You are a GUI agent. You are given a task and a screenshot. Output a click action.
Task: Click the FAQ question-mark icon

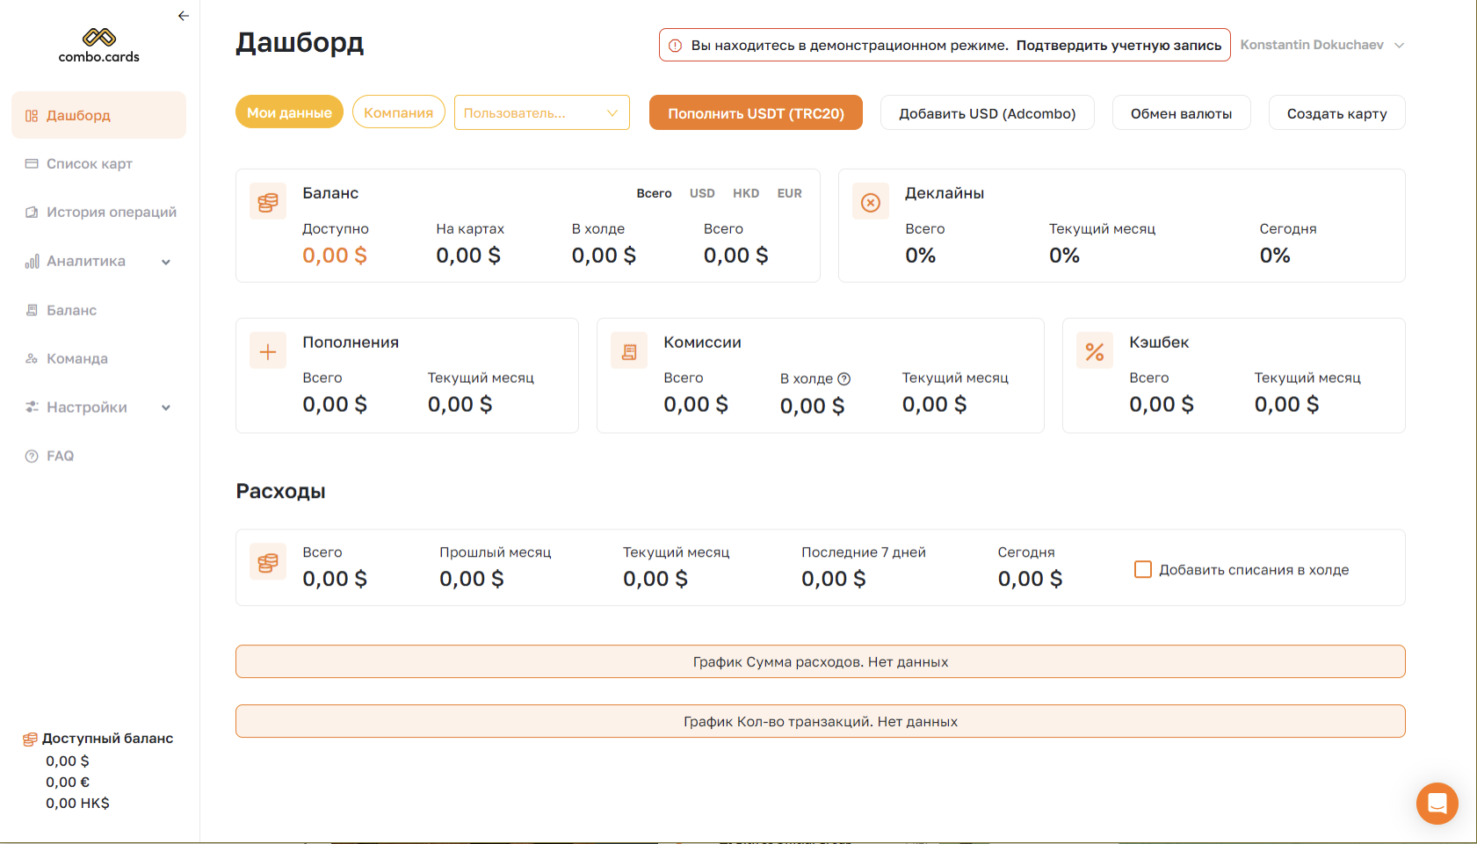point(32,456)
